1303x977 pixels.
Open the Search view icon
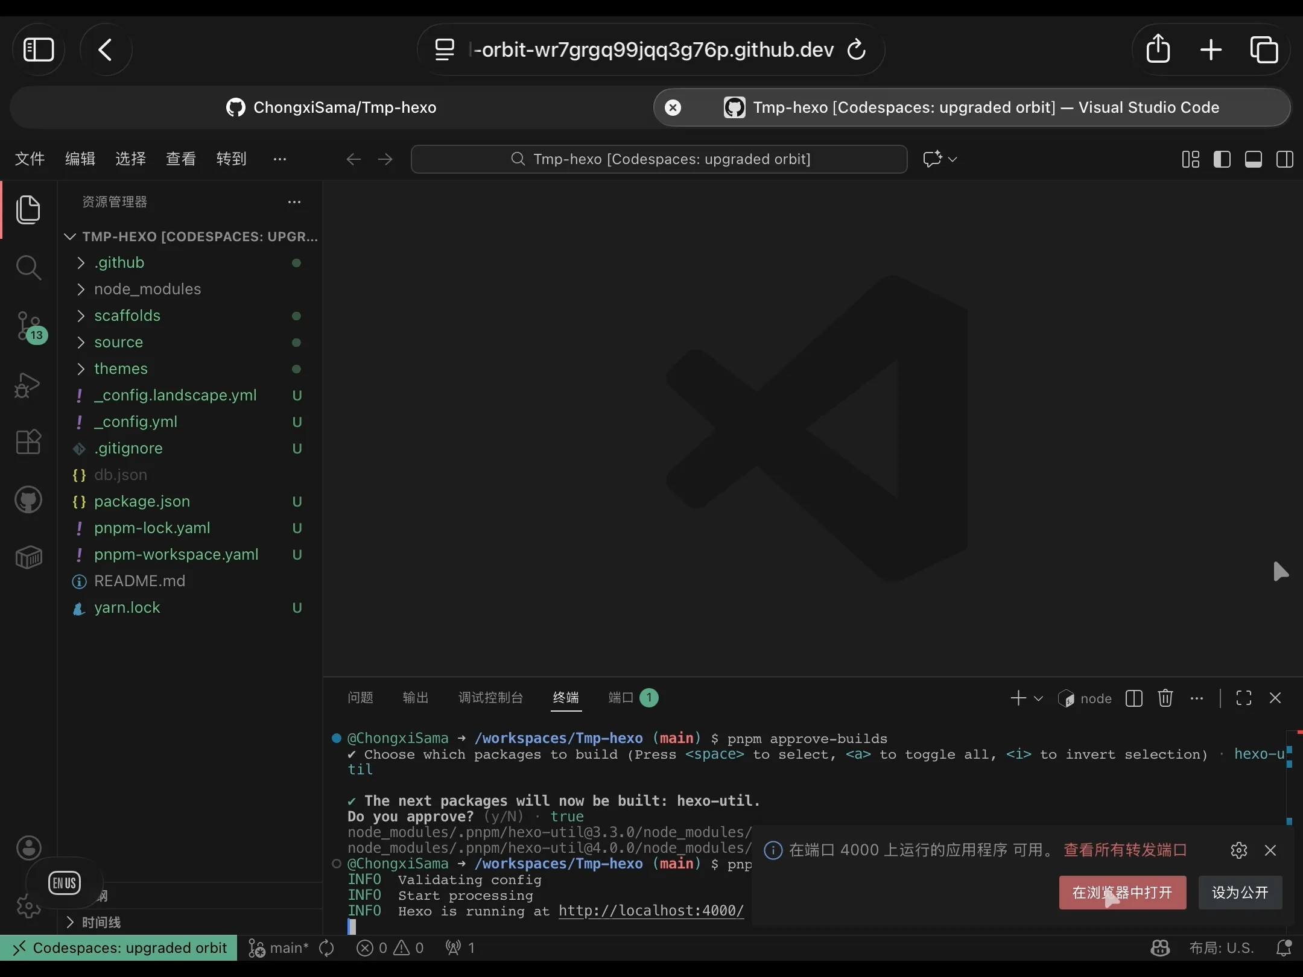coord(28,267)
